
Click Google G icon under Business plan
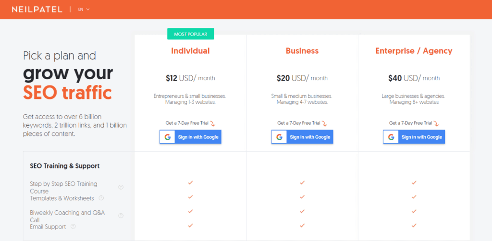[279, 137]
